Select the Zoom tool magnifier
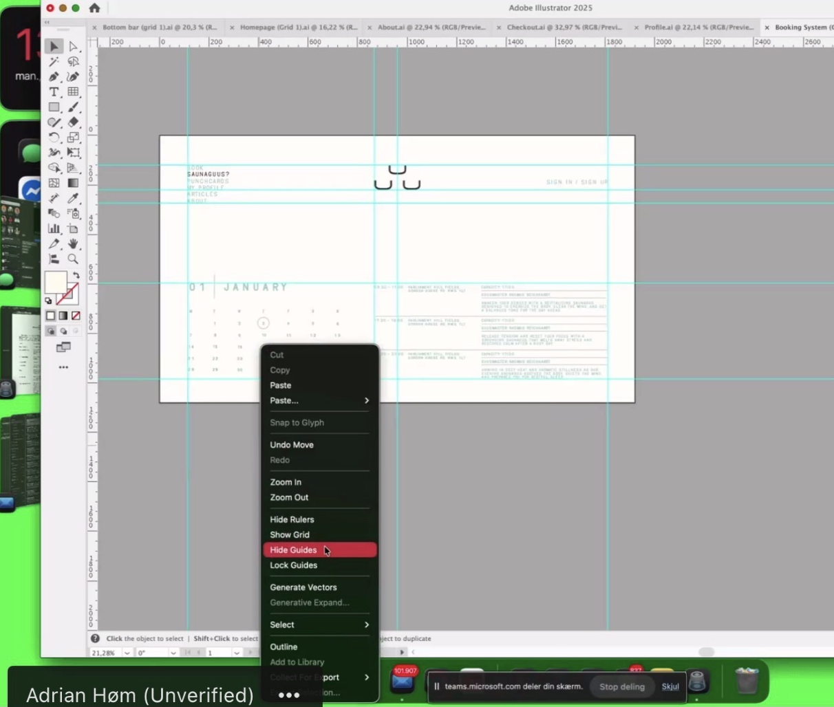 coord(73,259)
